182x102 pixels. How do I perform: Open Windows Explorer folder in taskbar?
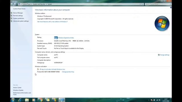click(x=27, y=100)
